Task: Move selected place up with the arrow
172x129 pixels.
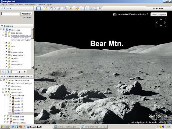Action: pos(20,72)
